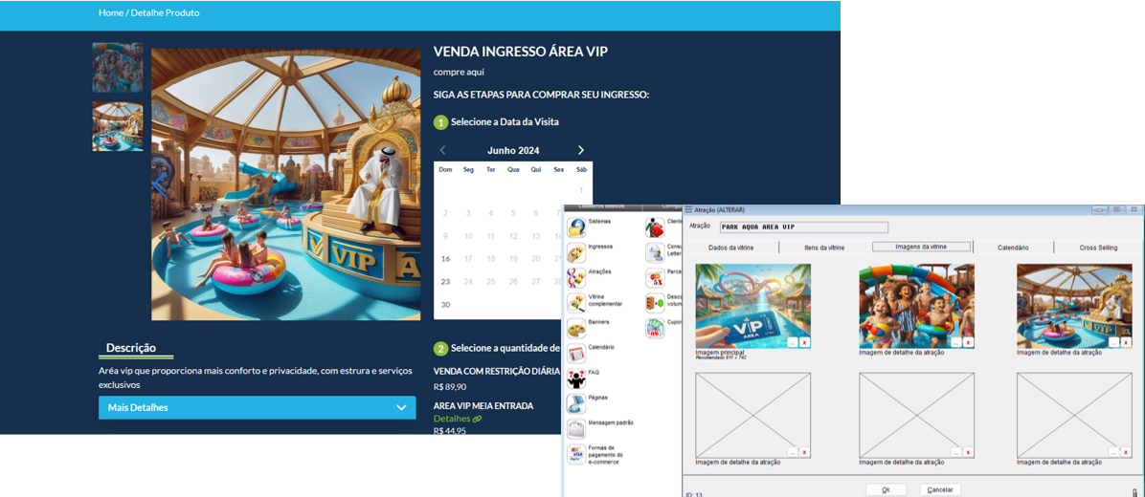Image resolution: width=1145 pixels, height=497 pixels.
Task: Pick June 23 in the visit calendar
Action: (x=445, y=281)
